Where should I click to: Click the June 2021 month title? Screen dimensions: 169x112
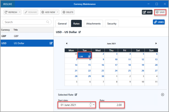[111, 43]
